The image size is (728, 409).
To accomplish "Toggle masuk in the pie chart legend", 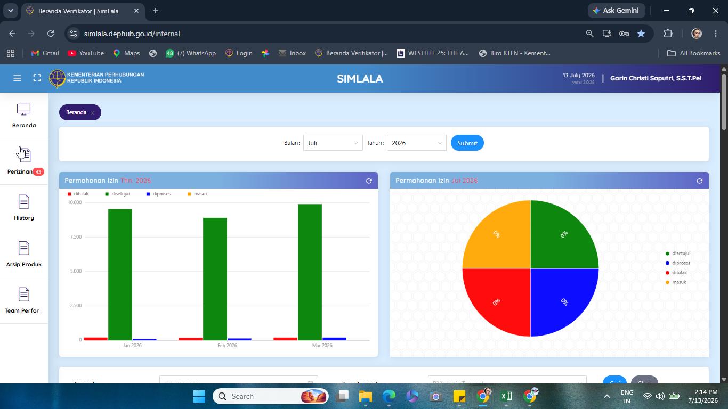I will click(676, 282).
